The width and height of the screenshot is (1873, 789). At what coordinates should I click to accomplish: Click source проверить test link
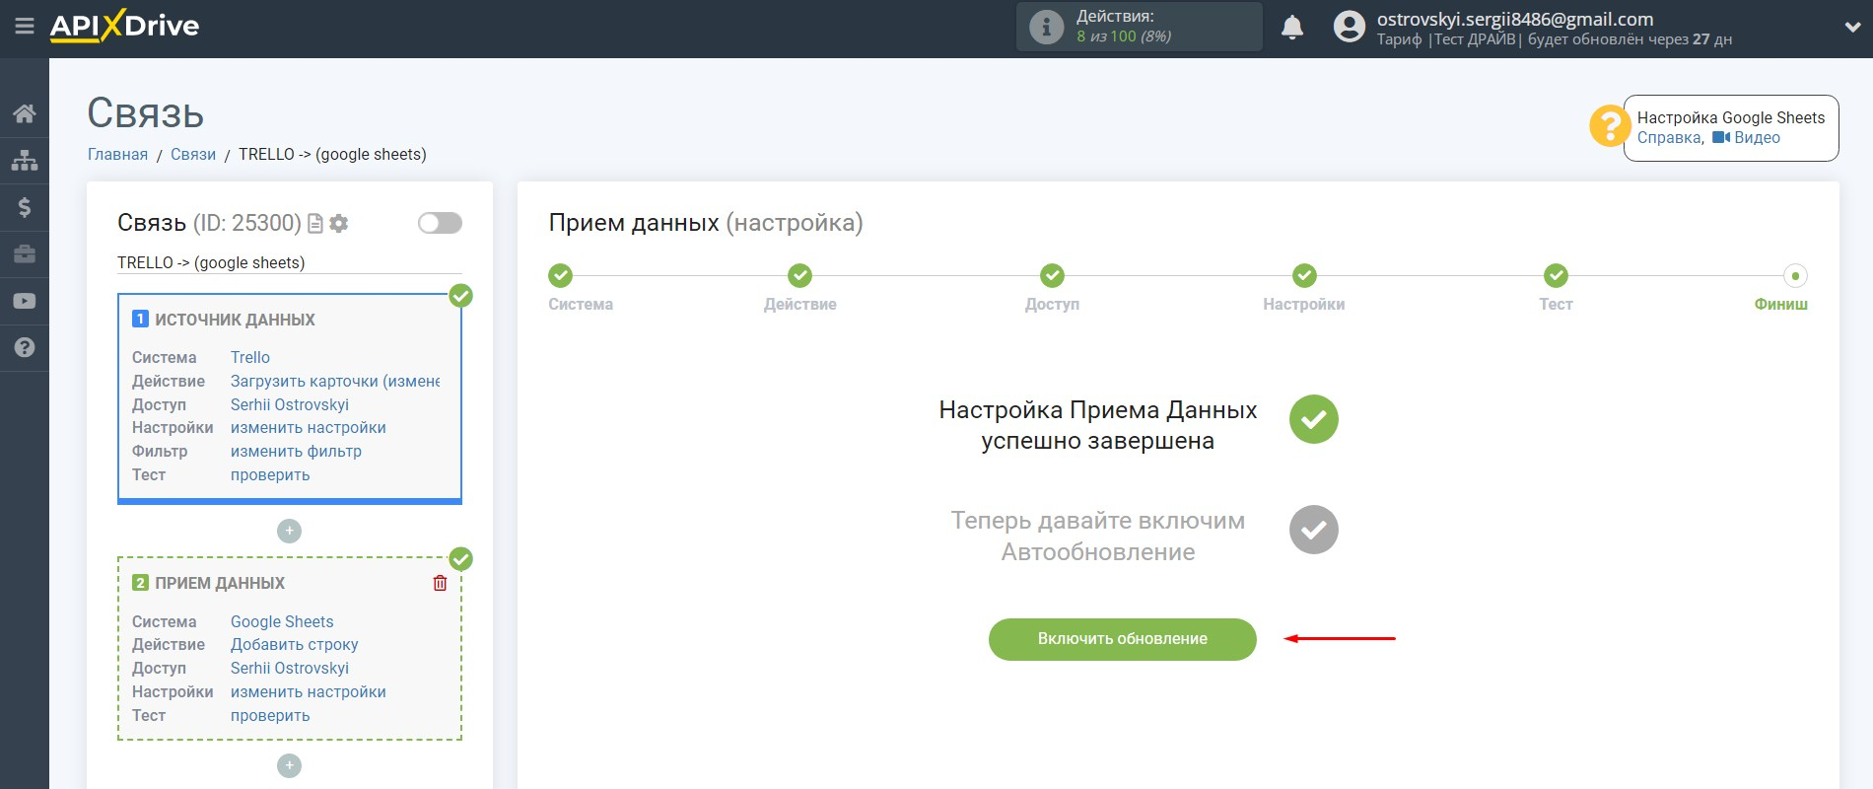pyautogui.click(x=270, y=474)
